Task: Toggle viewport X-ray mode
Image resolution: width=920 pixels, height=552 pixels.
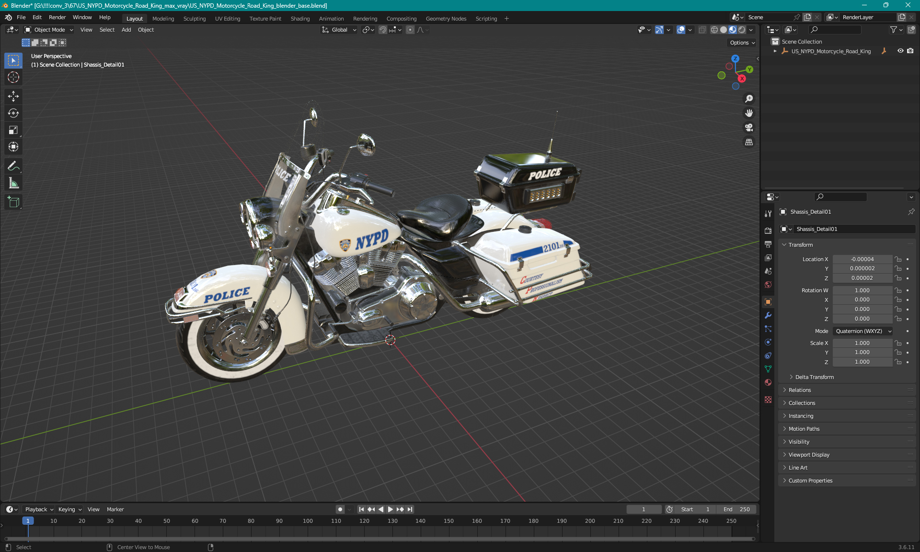Action: [702, 30]
